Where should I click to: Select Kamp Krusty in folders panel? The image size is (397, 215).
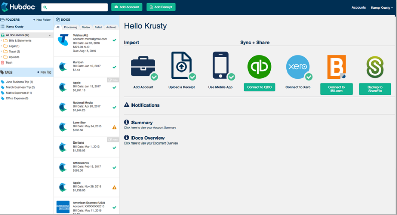click(15, 27)
